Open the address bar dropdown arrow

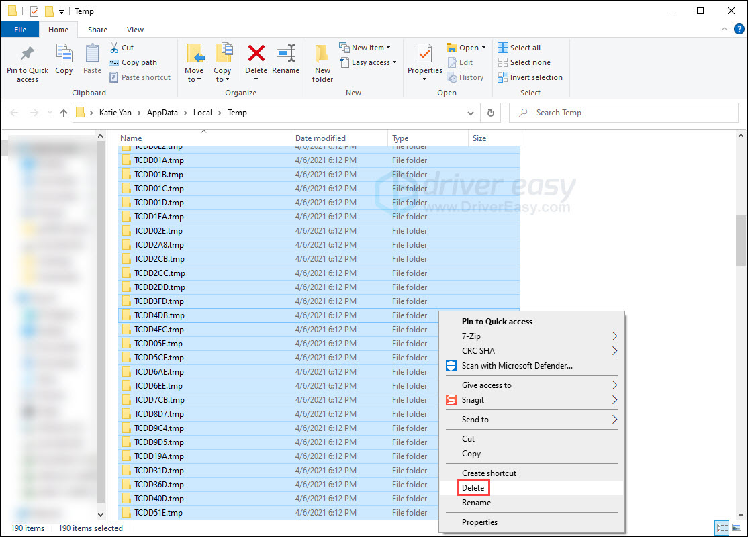click(x=470, y=113)
